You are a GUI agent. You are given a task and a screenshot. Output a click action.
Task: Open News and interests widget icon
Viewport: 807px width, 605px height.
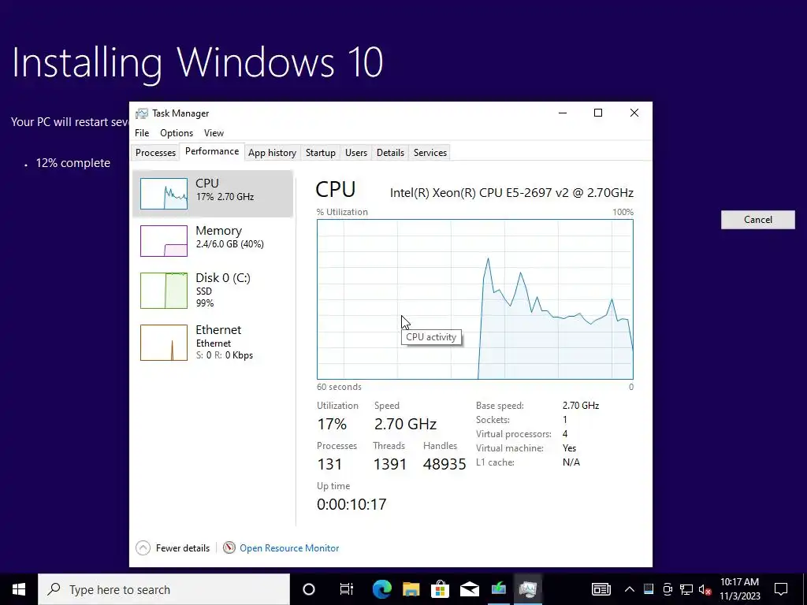click(x=601, y=589)
